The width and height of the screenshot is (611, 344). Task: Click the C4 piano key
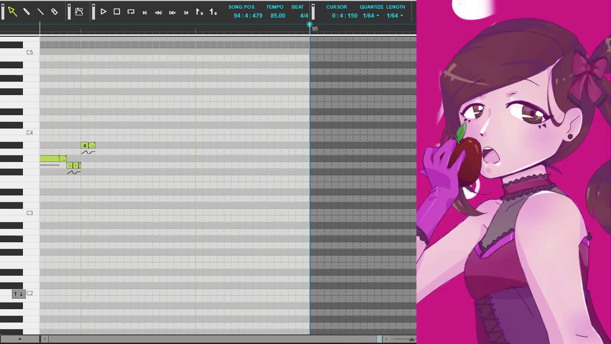click(x=20, y=133)
